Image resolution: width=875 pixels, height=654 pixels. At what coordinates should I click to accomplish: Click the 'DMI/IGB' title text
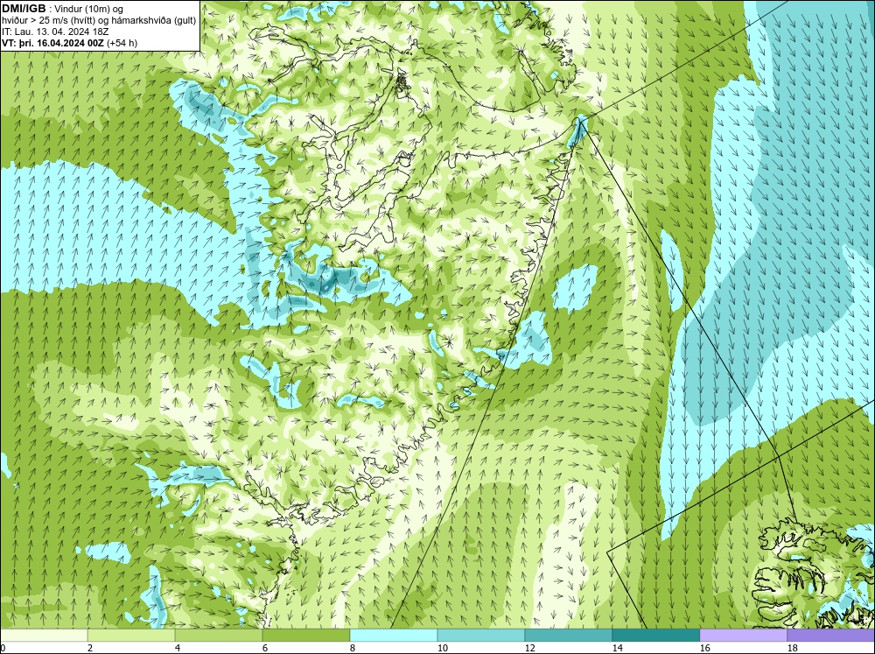click(24, 9)
